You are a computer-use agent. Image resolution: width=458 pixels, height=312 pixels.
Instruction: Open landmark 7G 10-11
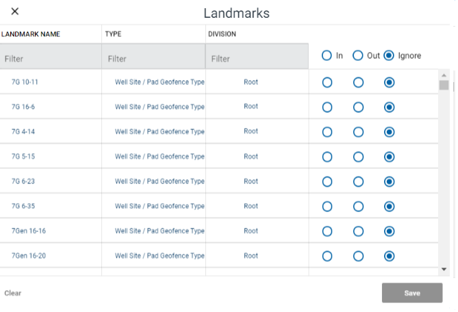pos(25,82)
